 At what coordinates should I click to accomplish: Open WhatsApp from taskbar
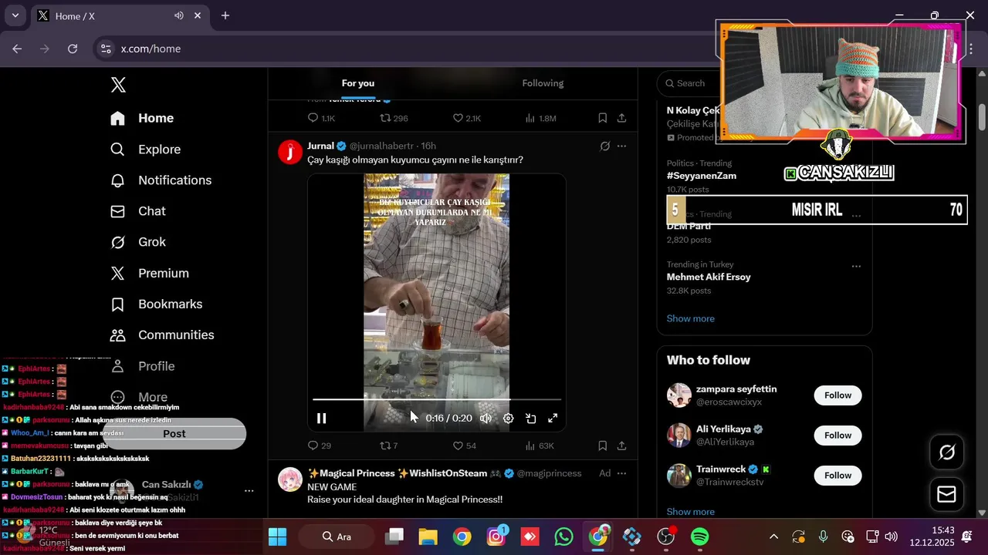point(564,536)
